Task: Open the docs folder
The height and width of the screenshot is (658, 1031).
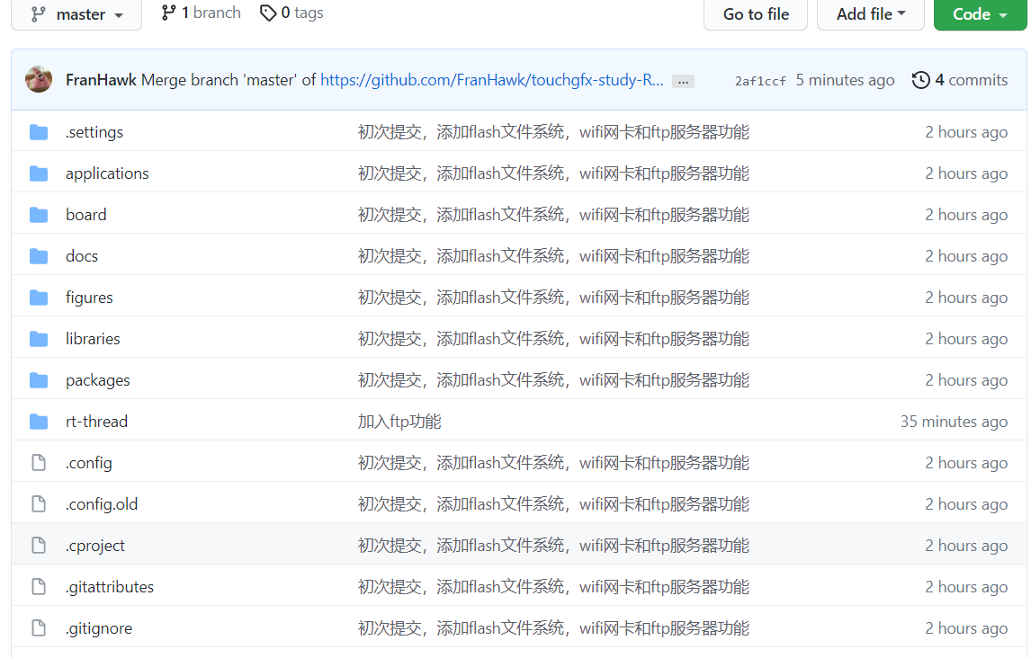Action: 82,256
